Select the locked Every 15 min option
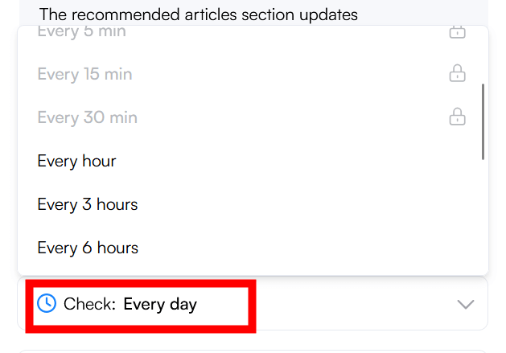Screen dimensions: 506x353 [84, 75]
